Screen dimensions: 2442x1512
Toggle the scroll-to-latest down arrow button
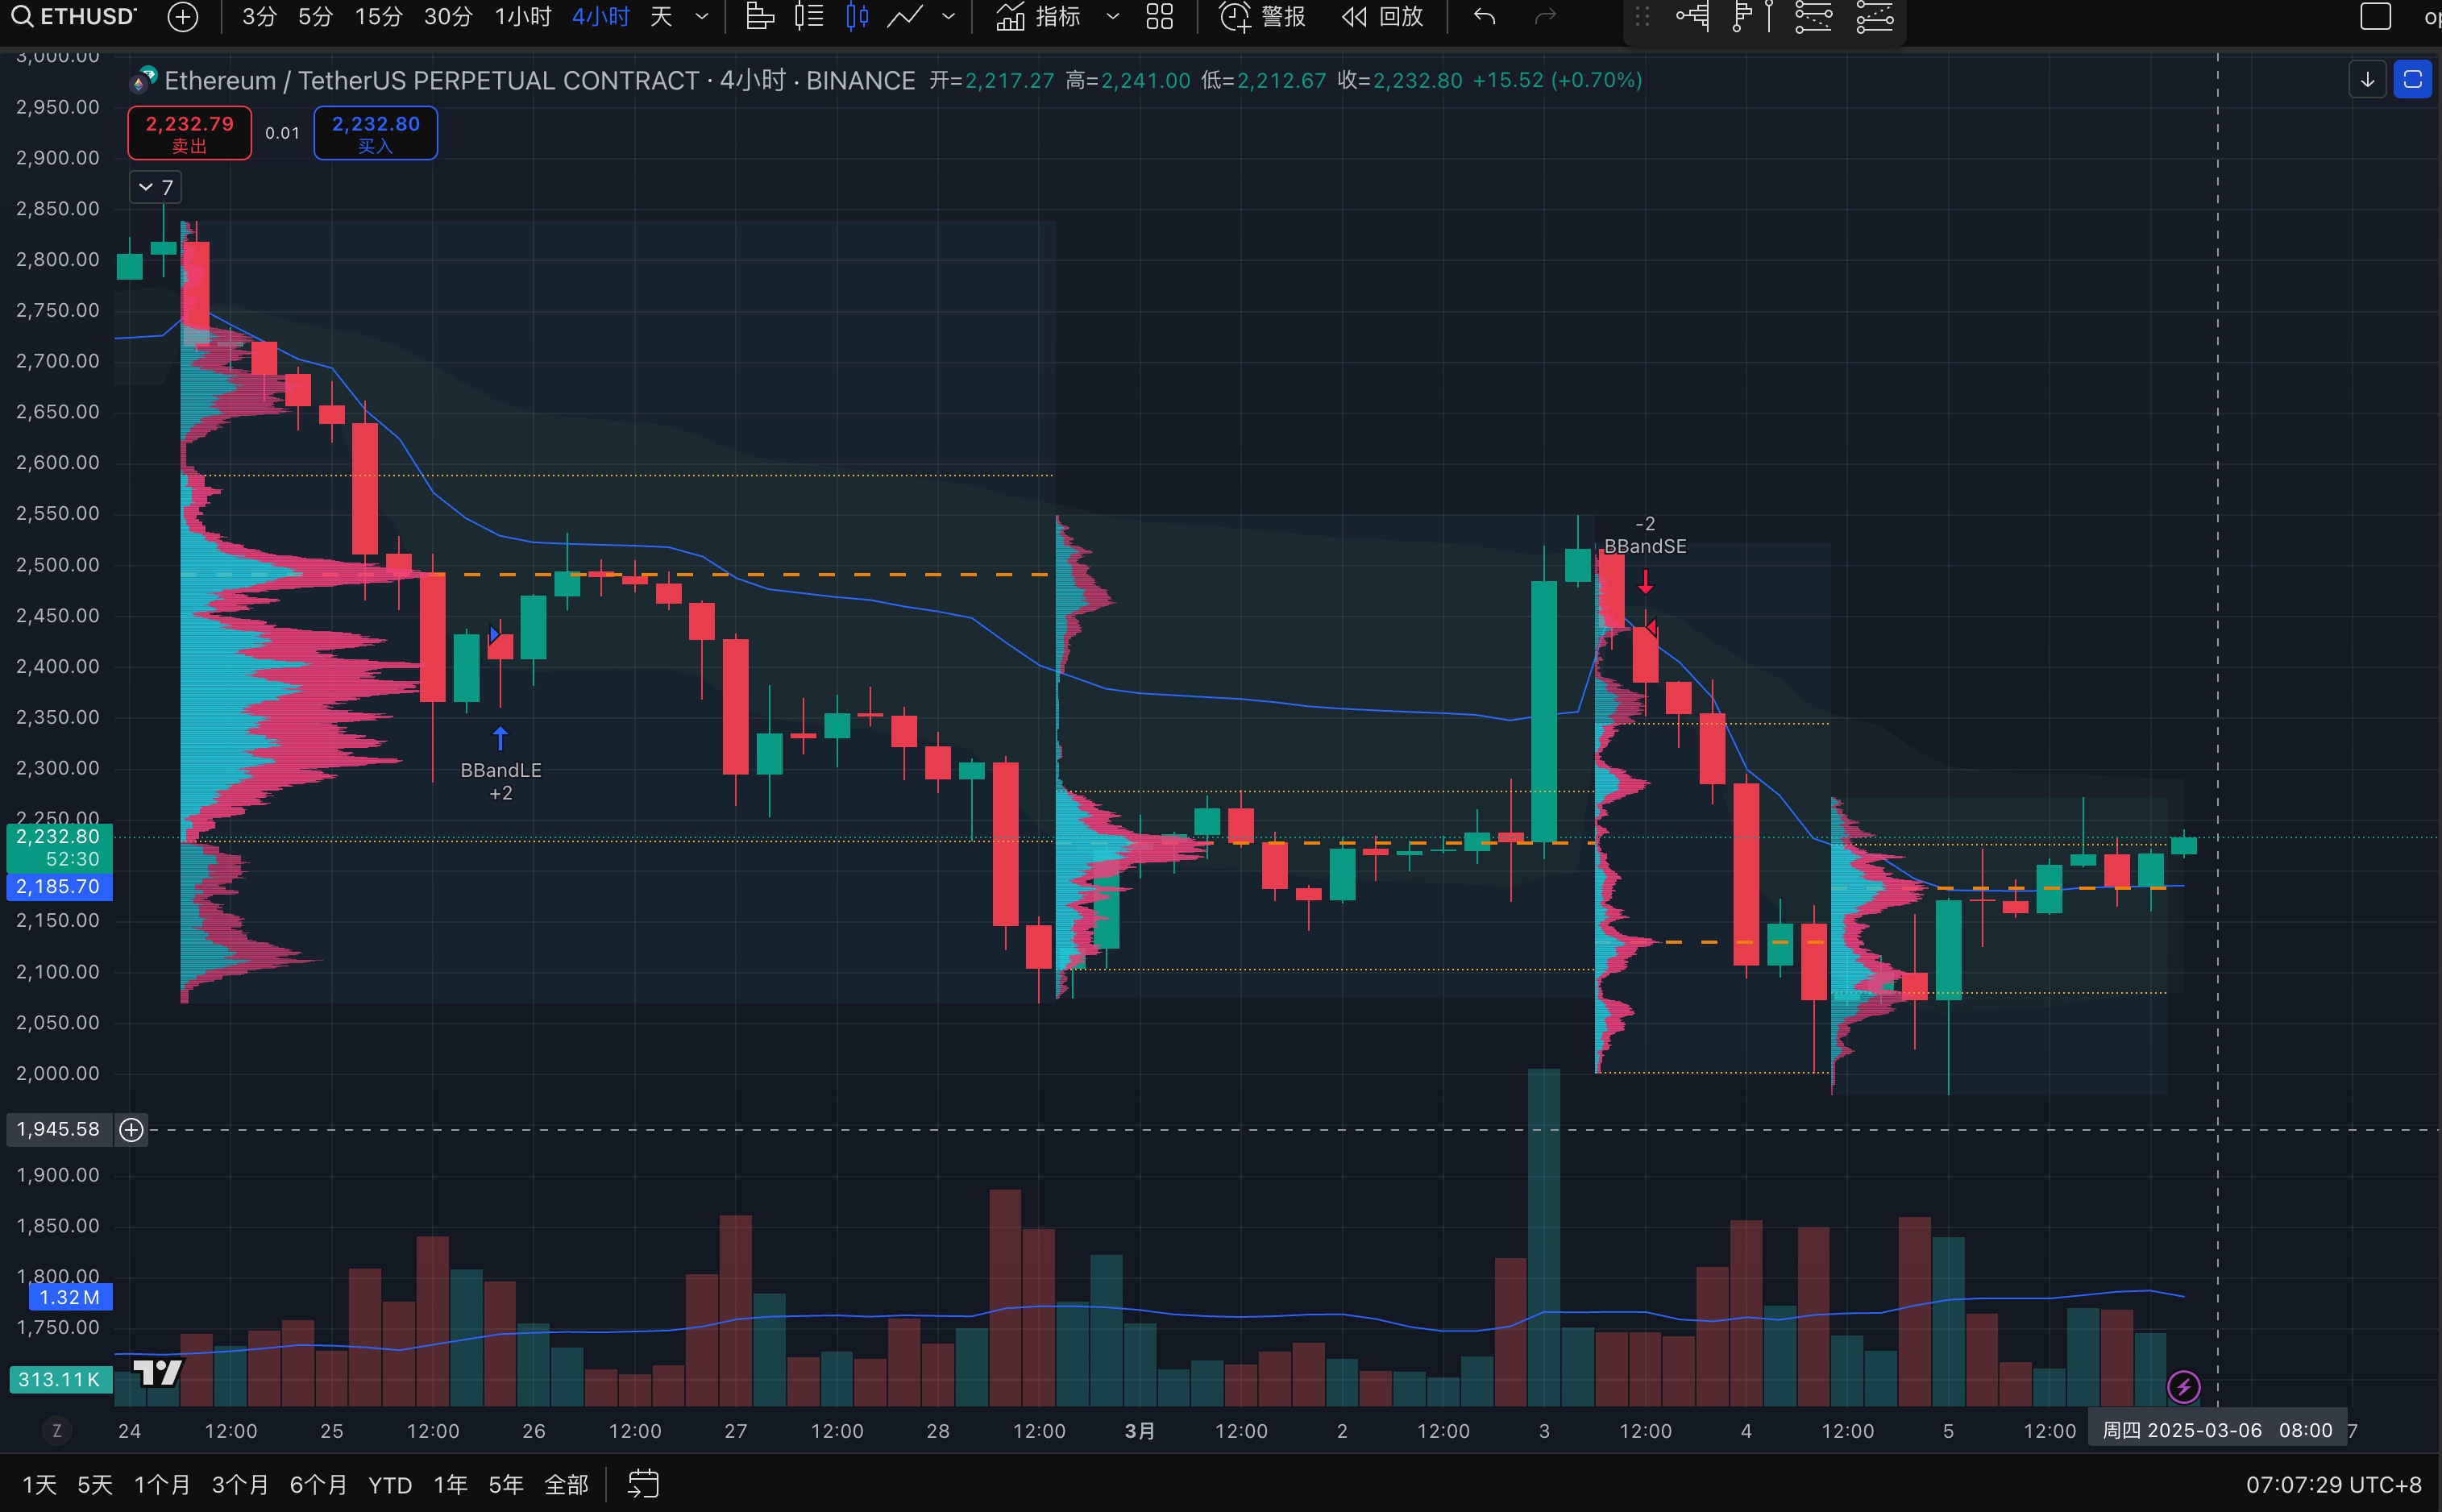2367,80
